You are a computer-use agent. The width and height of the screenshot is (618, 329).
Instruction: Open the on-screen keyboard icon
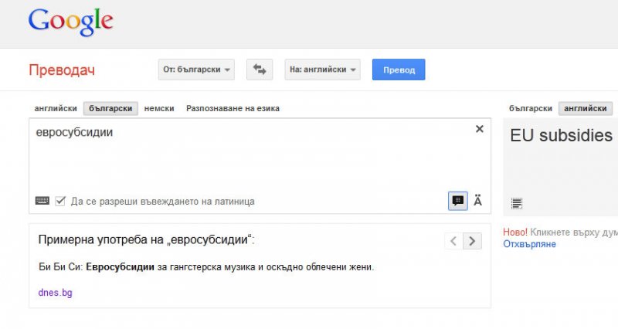click(42, 201)
